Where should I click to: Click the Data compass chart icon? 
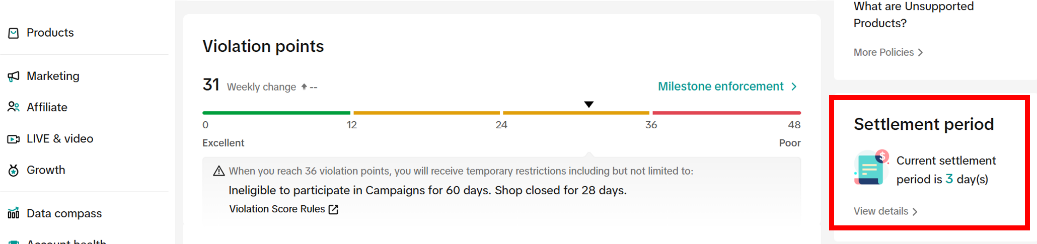click(x=14, y=213)
